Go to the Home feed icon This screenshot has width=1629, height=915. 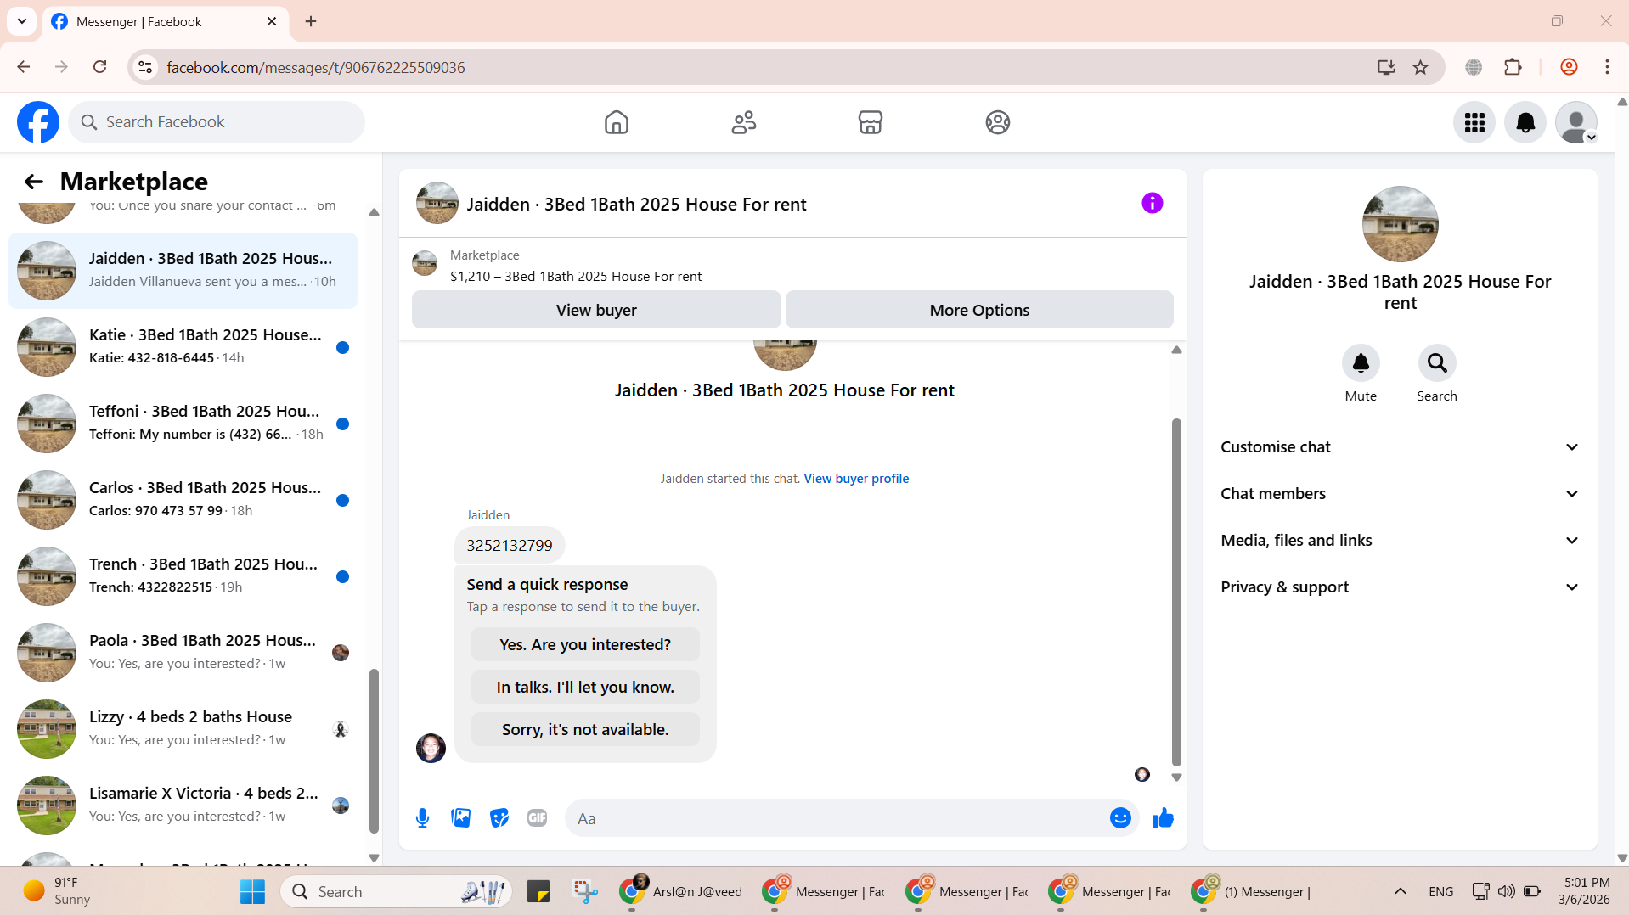tap(617, 122)
